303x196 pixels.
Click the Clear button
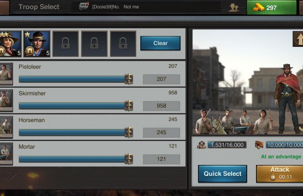(161, 43)
